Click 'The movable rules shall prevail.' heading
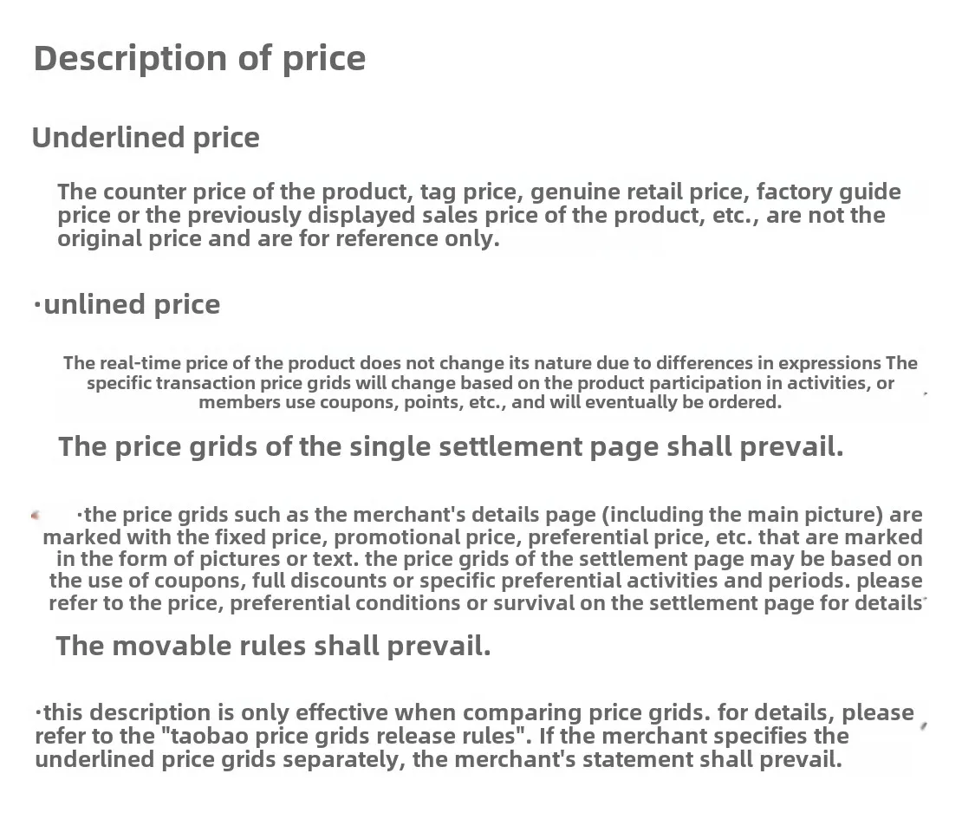The width and height of the screenshot is (975, 832). 274,647
